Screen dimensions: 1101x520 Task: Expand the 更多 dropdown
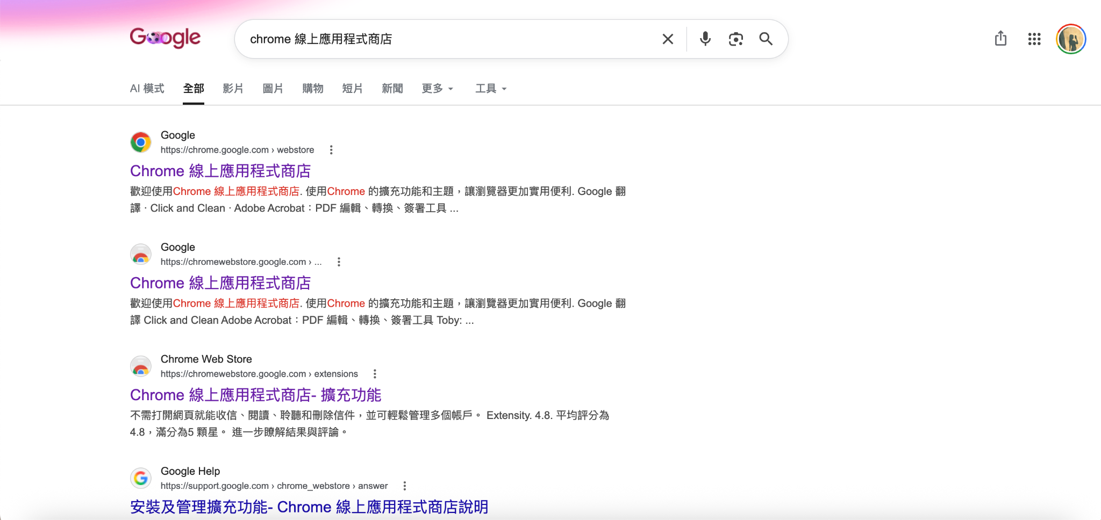coord(438,89)
